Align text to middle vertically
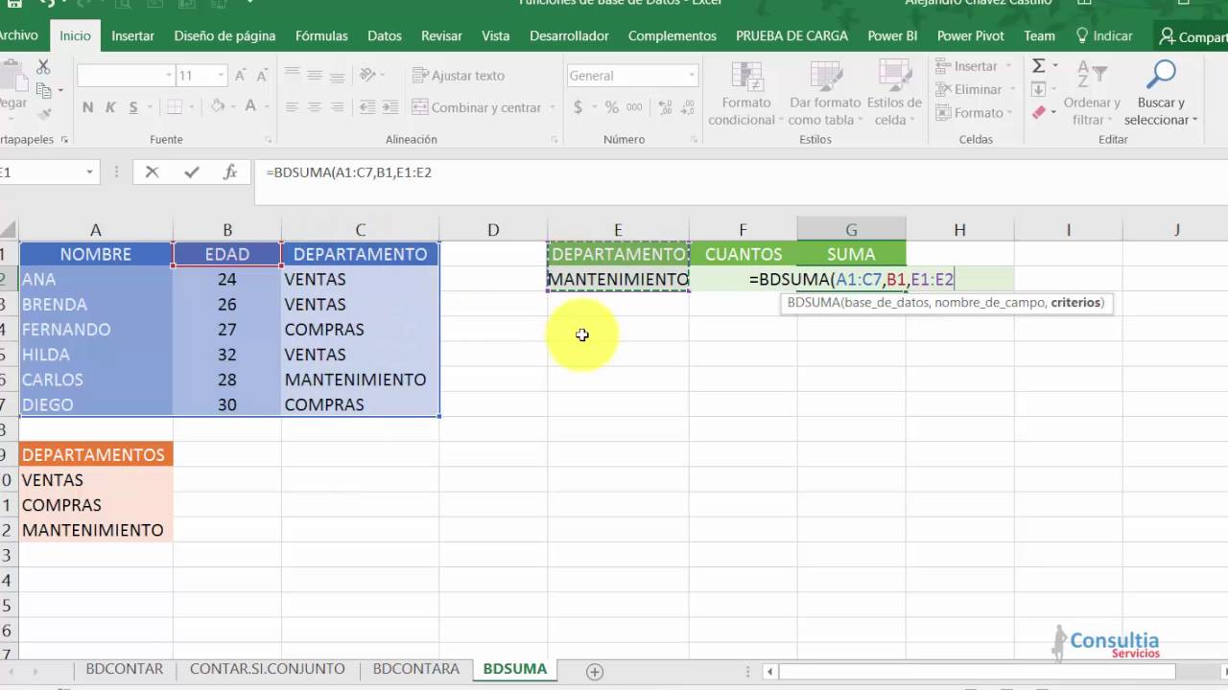 314,75
